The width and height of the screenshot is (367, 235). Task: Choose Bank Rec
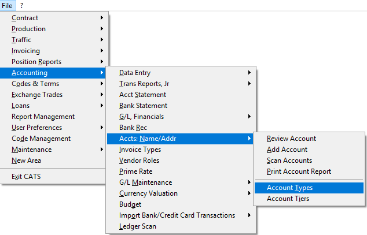(x=181, y=128)
